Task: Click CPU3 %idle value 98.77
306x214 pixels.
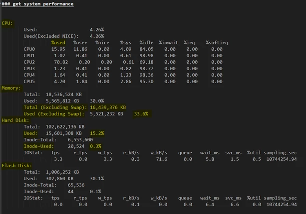Action: (x=146, y=69)
